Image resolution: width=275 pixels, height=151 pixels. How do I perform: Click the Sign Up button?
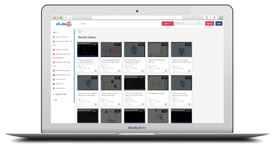[x=209, y=24]
